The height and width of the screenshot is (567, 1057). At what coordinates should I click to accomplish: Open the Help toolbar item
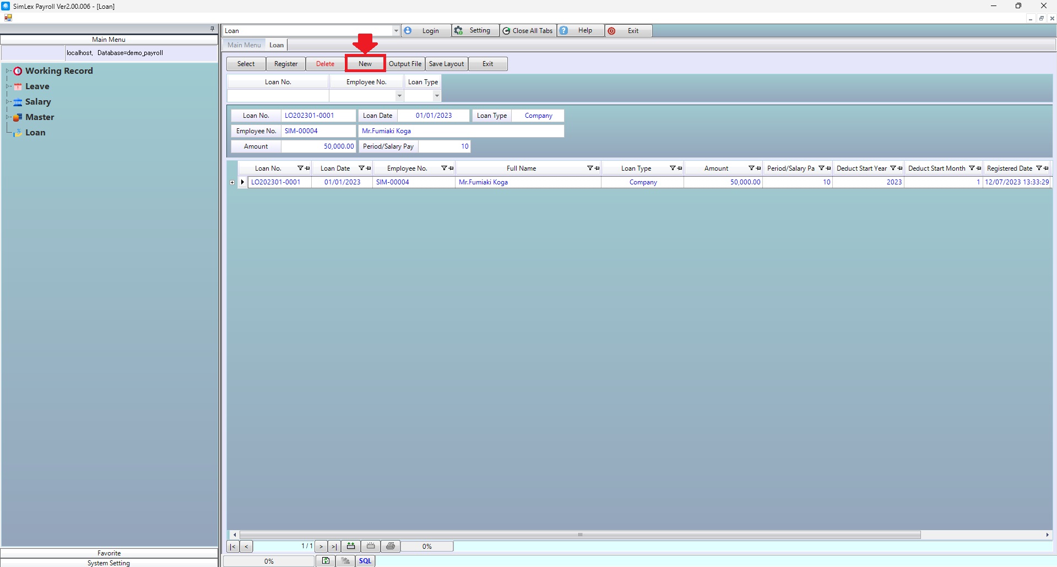pos(581,31)
